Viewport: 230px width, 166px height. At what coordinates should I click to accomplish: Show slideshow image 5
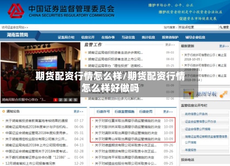click(75, 100)
